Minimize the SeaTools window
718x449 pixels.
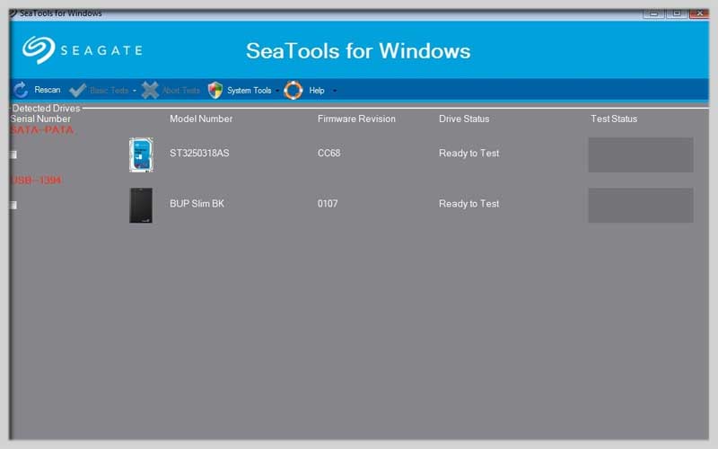coord(653,13)
